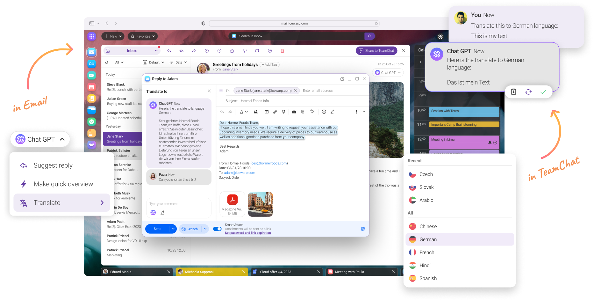This screenshot has height=301, width=594.
Task: Choose Make quick overview from the Chat GPT menu
Action: click(x=62, y=184)
